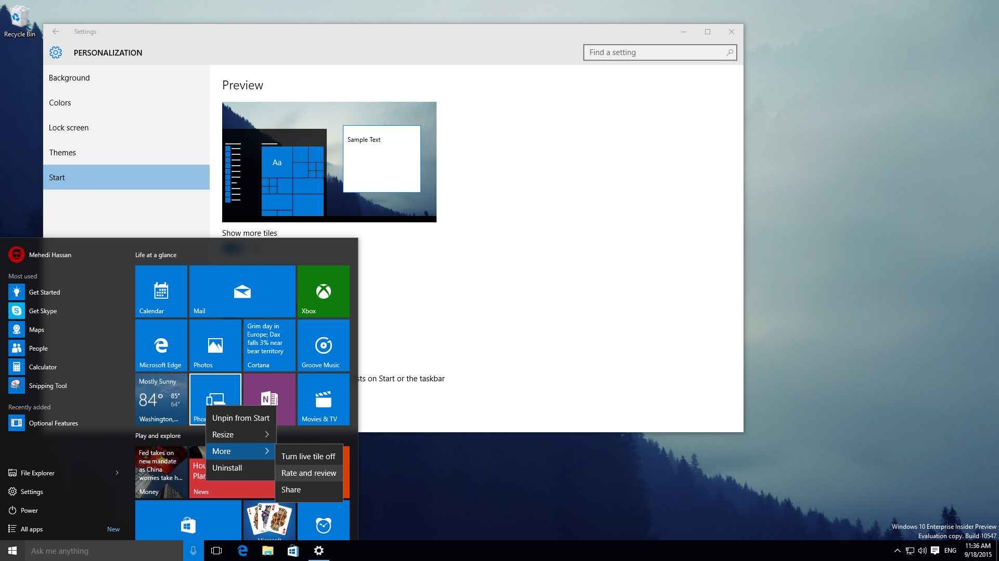Open the Themes settings page
The width and height of the screenshot is (999, 561).
(x=126, y=152)
